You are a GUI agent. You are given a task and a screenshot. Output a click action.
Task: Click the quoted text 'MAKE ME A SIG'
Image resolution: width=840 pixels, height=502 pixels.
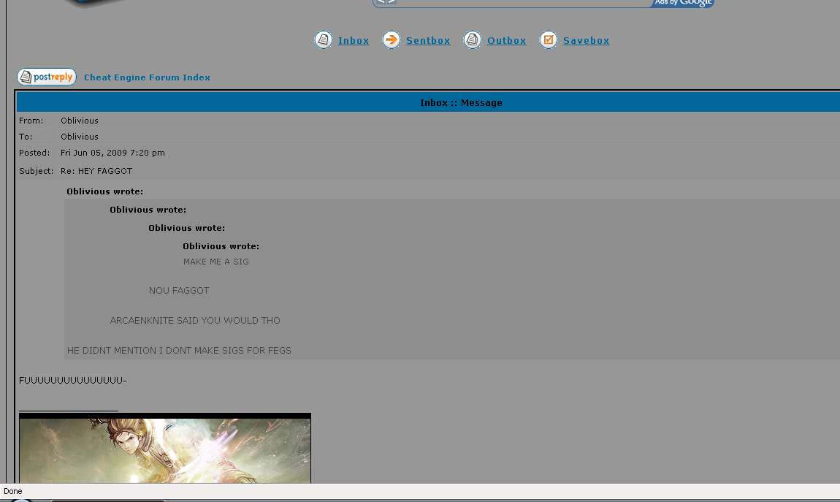(216, 262)
